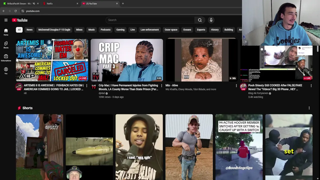320x180 pixels.
Task: Close the MrBackPackN Stream tab
Action: pyautogui.click(x=38, y=3)
